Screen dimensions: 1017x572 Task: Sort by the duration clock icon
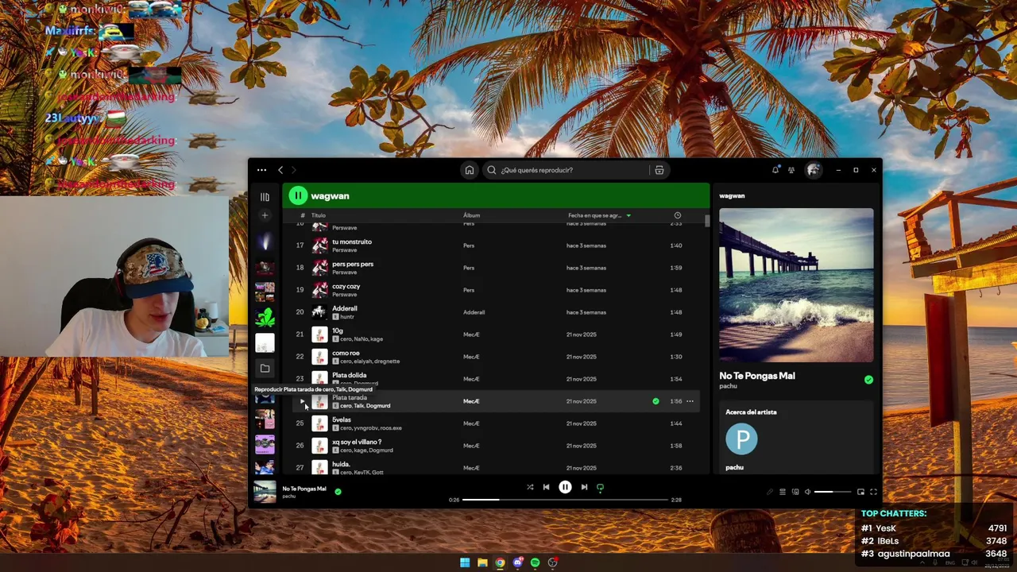(x=678, y=215)
